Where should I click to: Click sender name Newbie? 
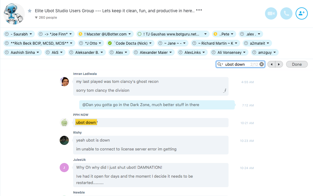[79, 192]
